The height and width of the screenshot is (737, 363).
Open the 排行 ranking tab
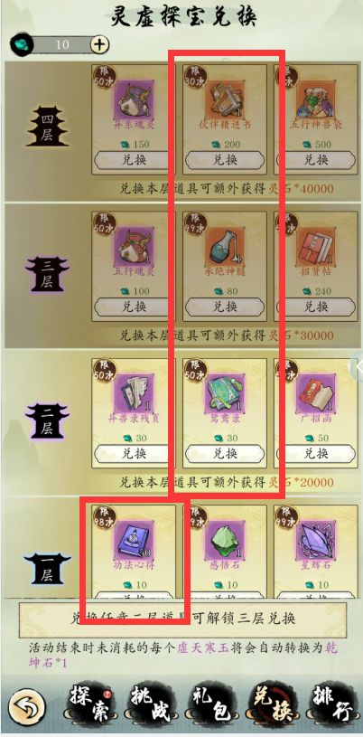331,705
